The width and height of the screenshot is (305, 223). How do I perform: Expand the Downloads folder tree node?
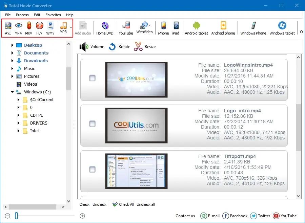(x=13, y=61)
